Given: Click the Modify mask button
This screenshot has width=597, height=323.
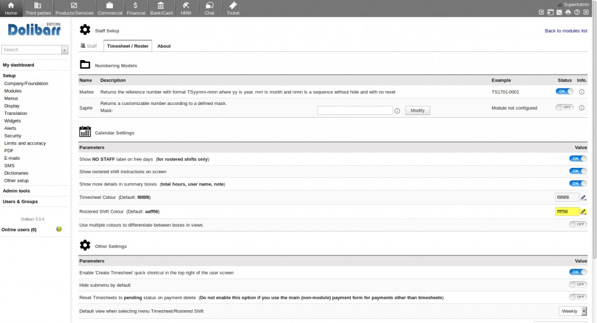Looking at the screenshot, I should pos(417,110).
